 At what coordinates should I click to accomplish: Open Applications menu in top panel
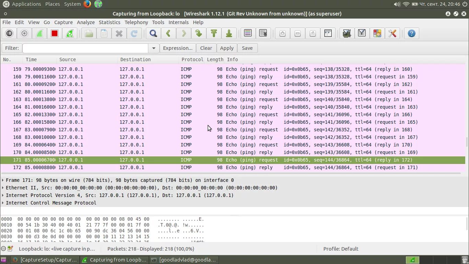click(26, 4)
